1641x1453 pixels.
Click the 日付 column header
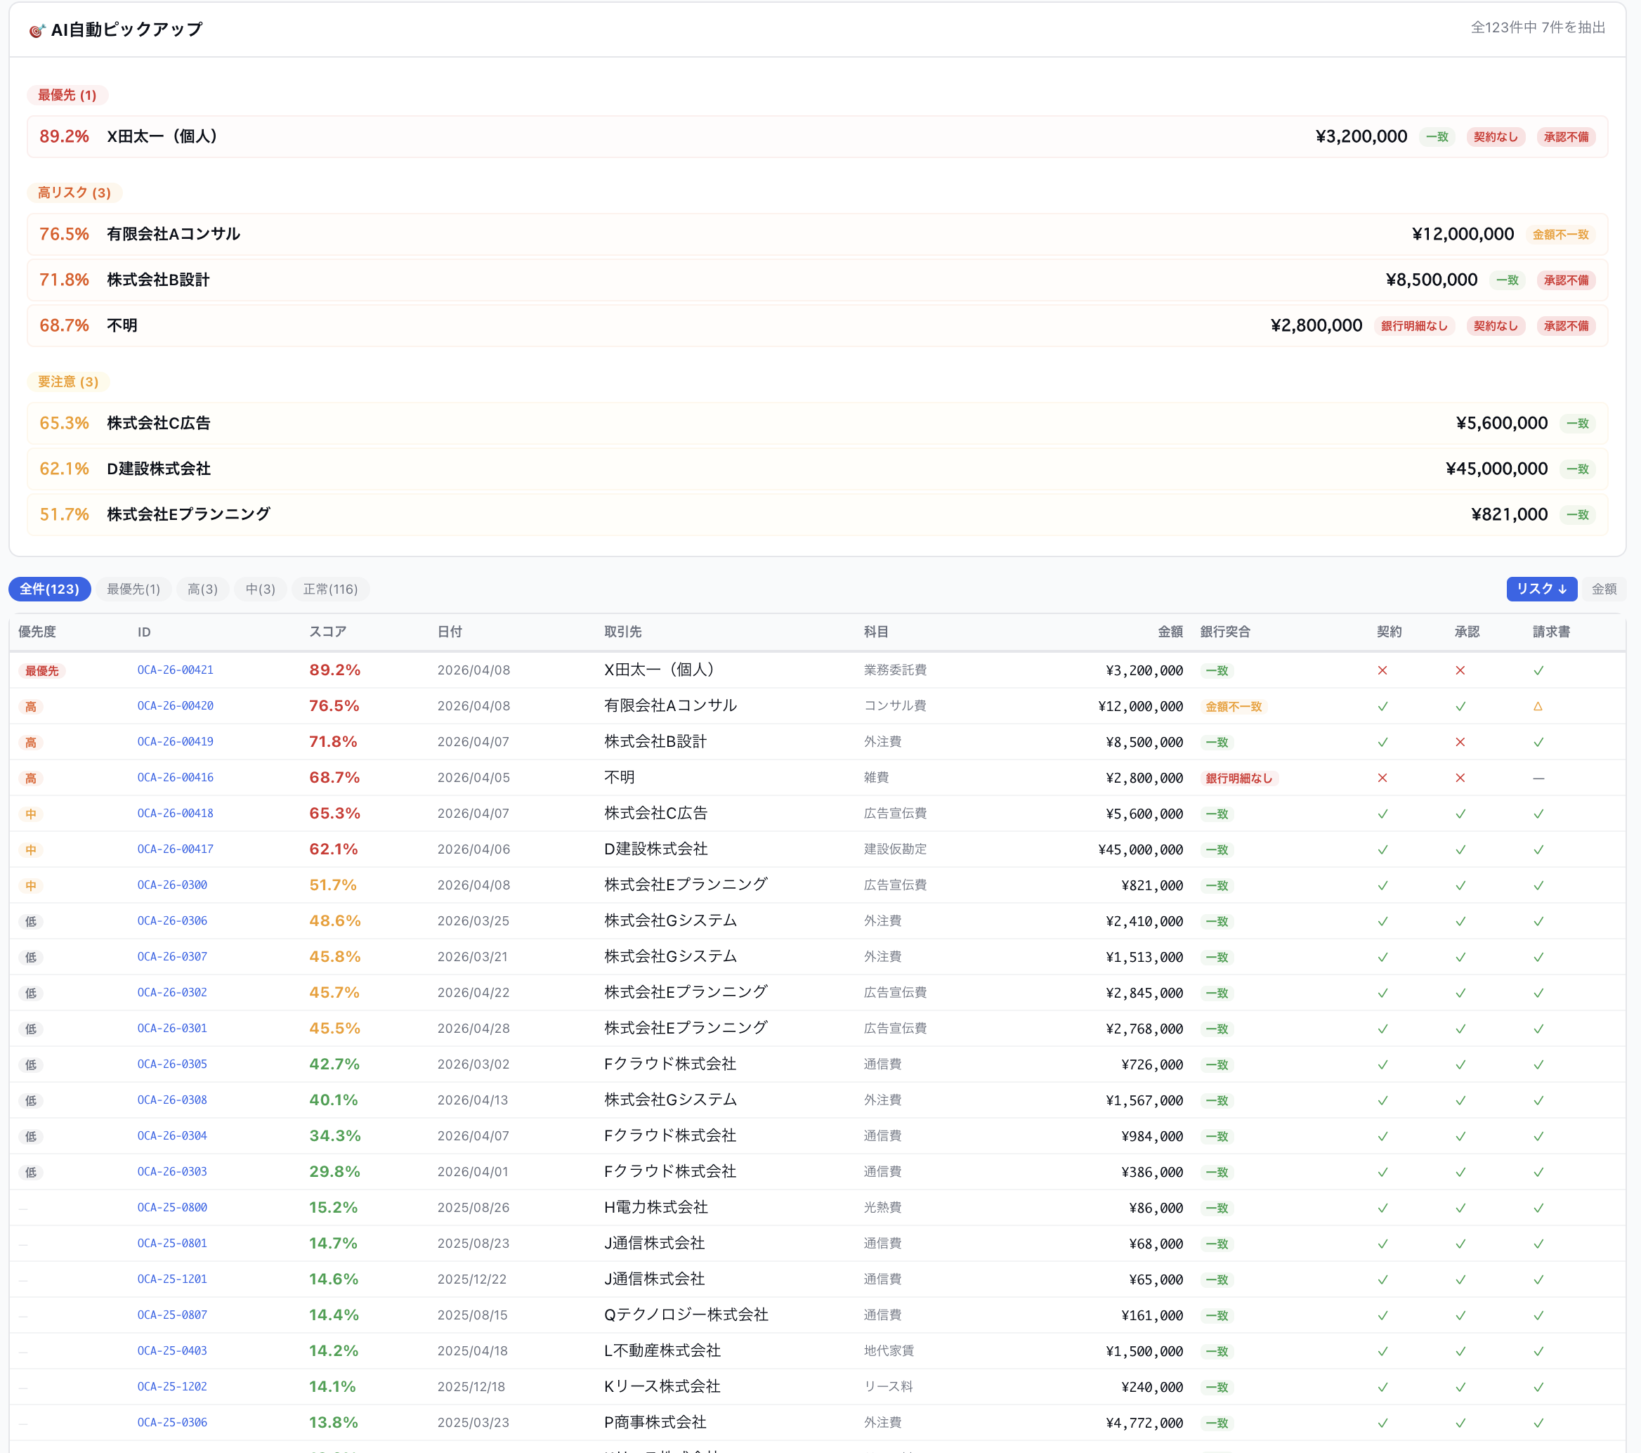(450, 632)
